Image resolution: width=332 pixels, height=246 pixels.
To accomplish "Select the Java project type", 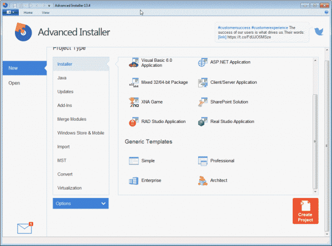I will pos(63,78).
